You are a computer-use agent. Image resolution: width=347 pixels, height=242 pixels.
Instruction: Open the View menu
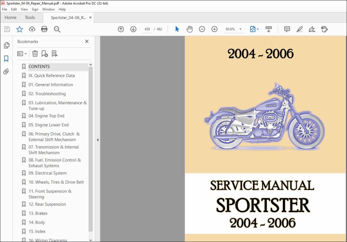[x=24, y=9]
